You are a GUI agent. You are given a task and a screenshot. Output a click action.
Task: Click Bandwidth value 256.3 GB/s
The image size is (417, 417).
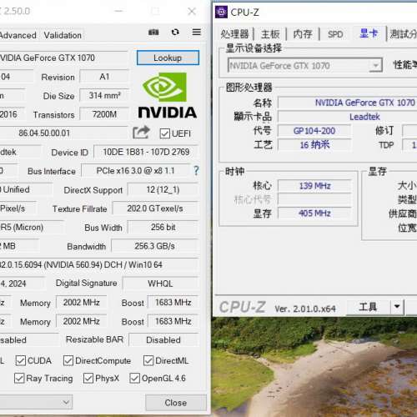(x=154, y=246)
